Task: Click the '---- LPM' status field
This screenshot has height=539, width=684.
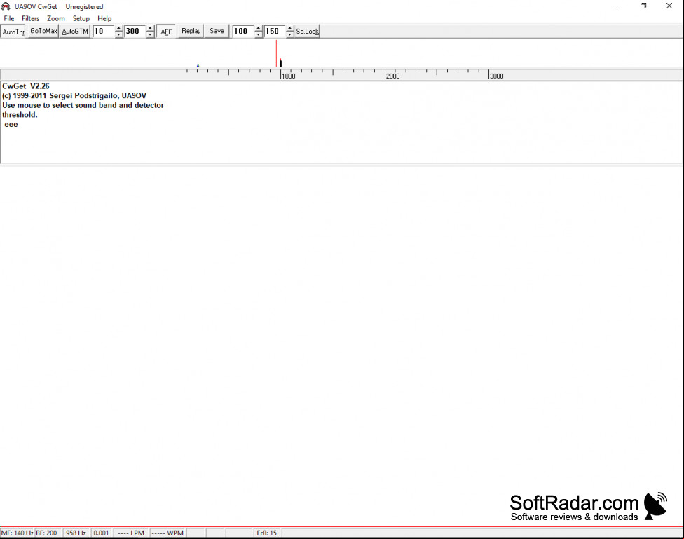Action: tap(131, 533)
